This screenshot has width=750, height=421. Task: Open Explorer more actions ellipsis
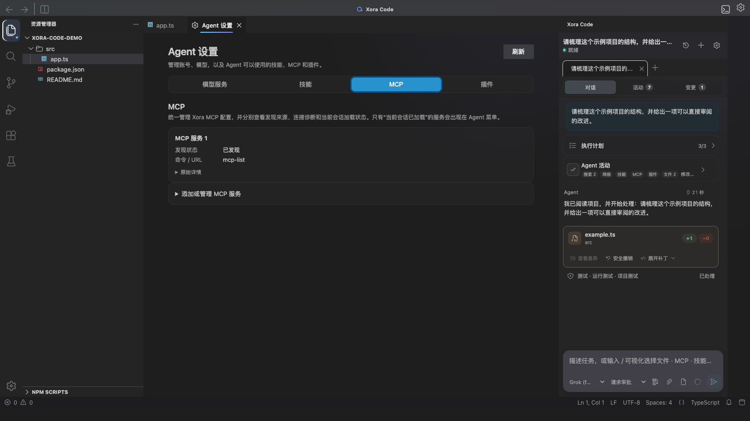(x=136, y=24)
